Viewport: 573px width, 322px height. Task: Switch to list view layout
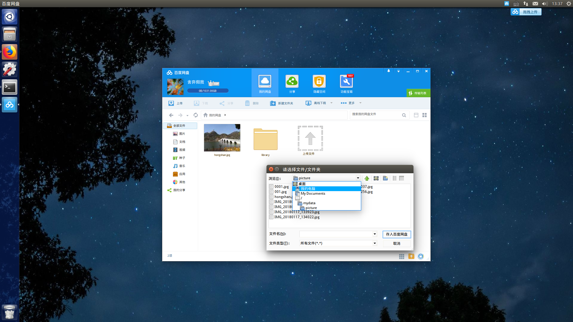coord(416,115)
